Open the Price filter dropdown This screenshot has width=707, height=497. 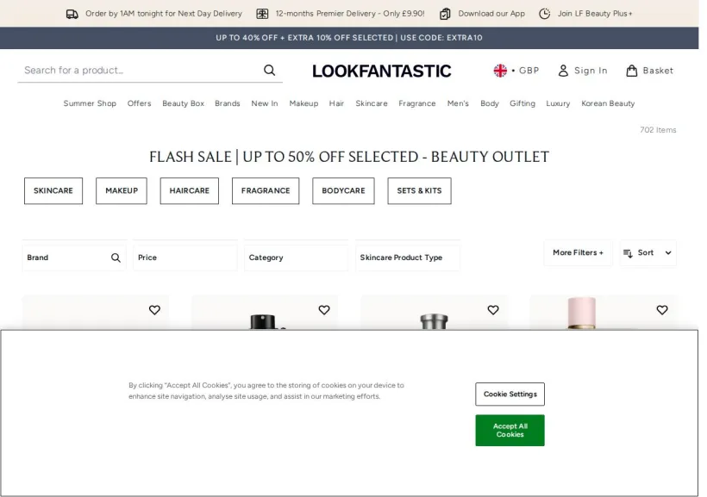185,258
